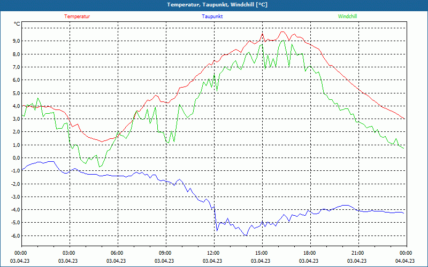Image resolution: width=428 pixels, height=267 pixels.
Task: Click the -4,0 y-axis value
Action: (16, 210)
